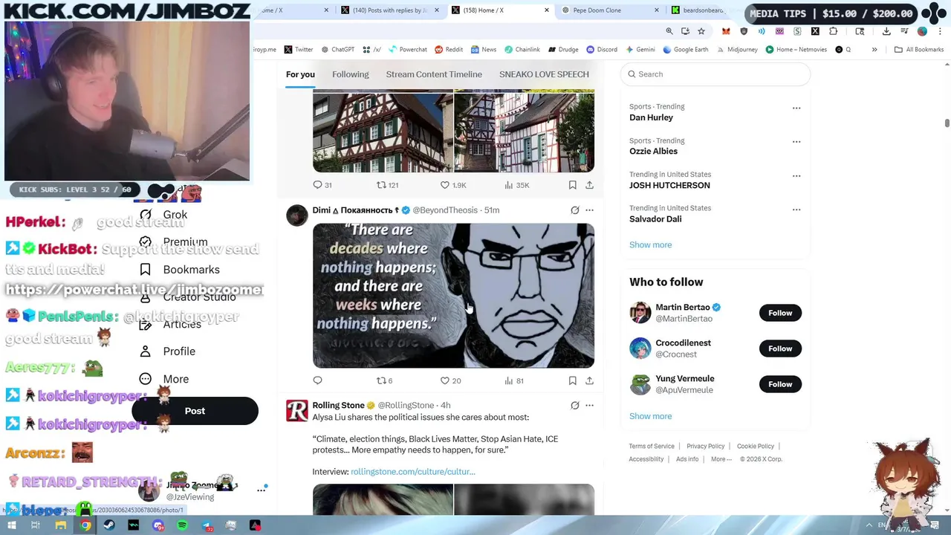The image size is (951, 535).
Task: Share the half-timbered houses post
Action: [589, 185]
